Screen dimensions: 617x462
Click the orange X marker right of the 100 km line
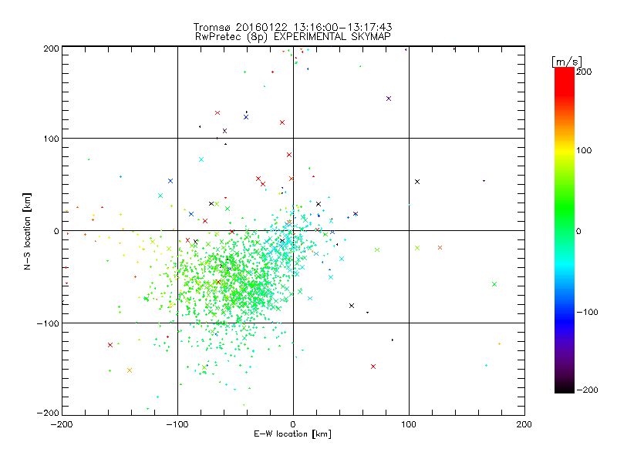440,247
